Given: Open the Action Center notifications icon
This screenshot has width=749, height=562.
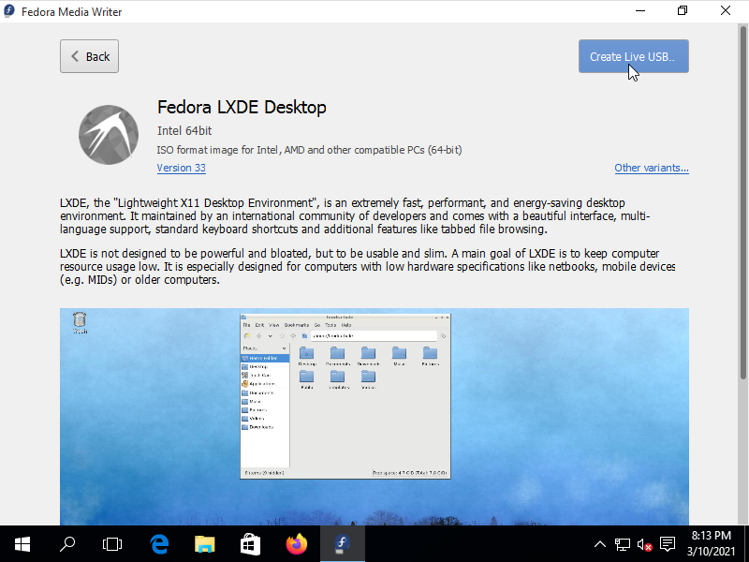Looking at the screenshot, I should (668, 544).
